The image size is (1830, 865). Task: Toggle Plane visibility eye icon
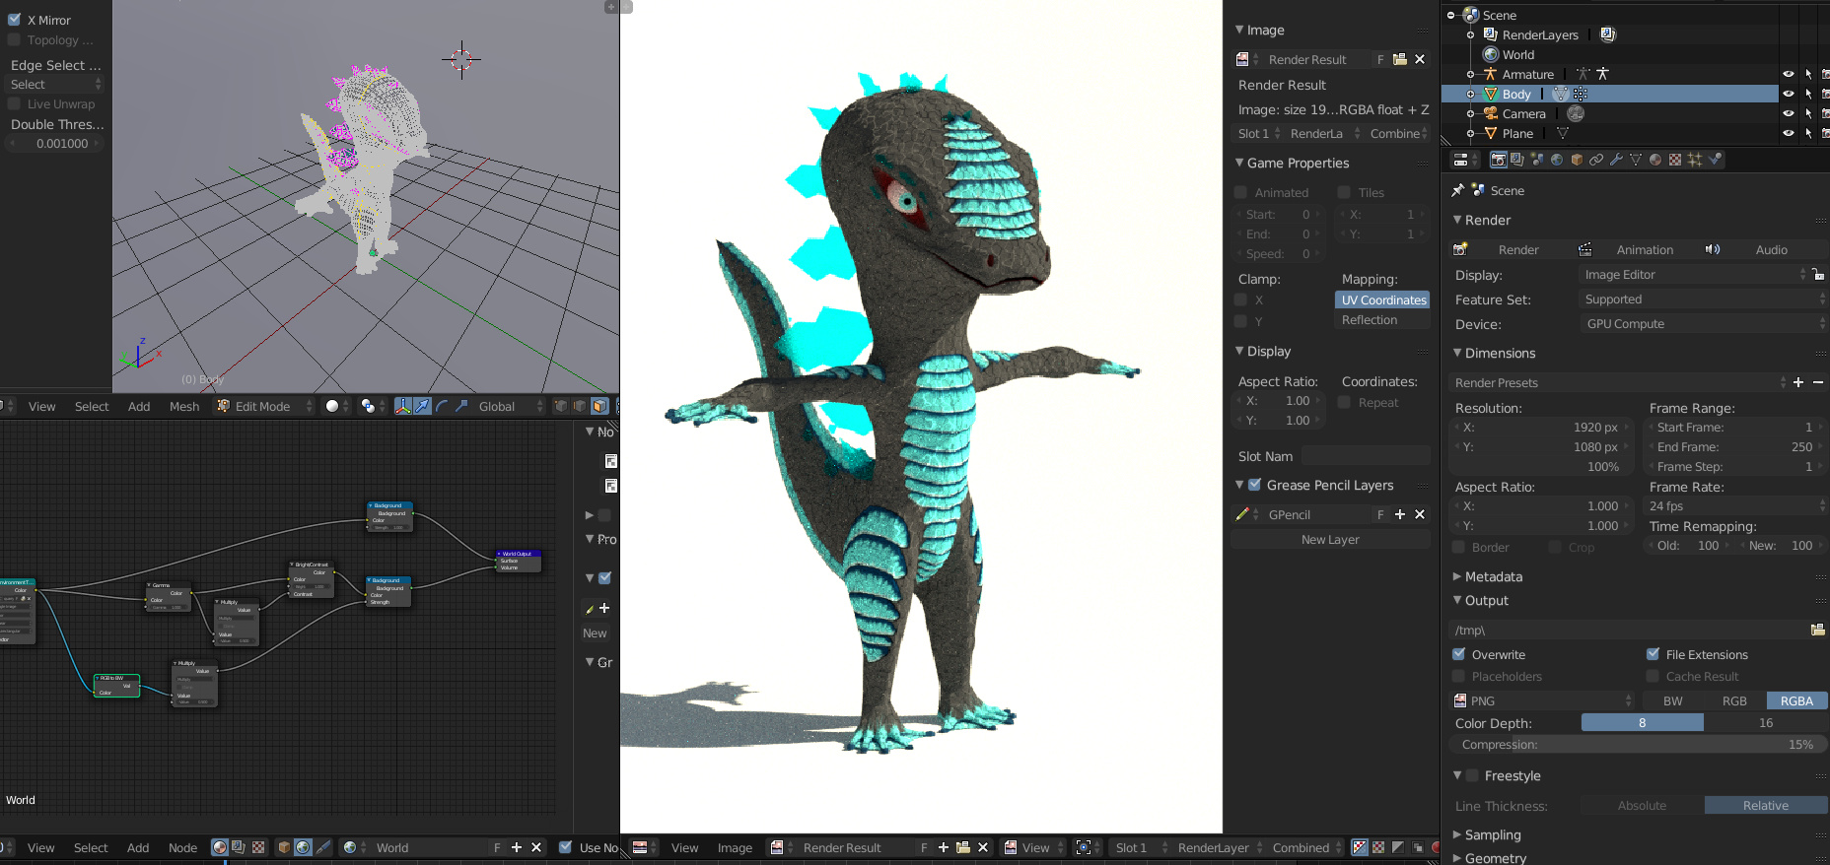pos(1788,133)
